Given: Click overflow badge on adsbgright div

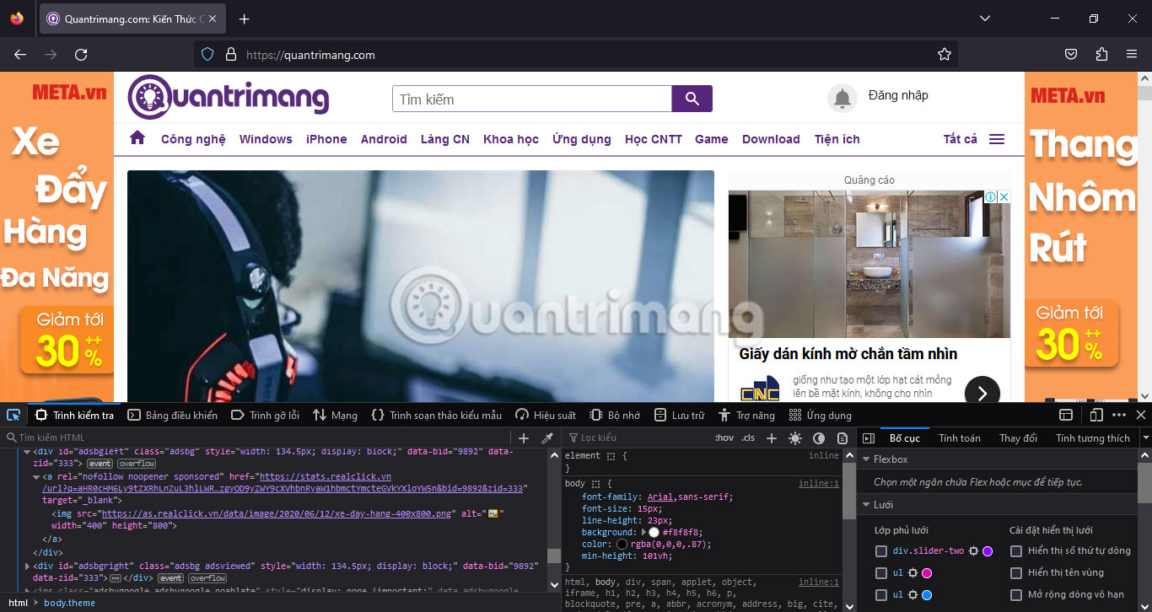Looking at the screenshot, I should [207, 578].
